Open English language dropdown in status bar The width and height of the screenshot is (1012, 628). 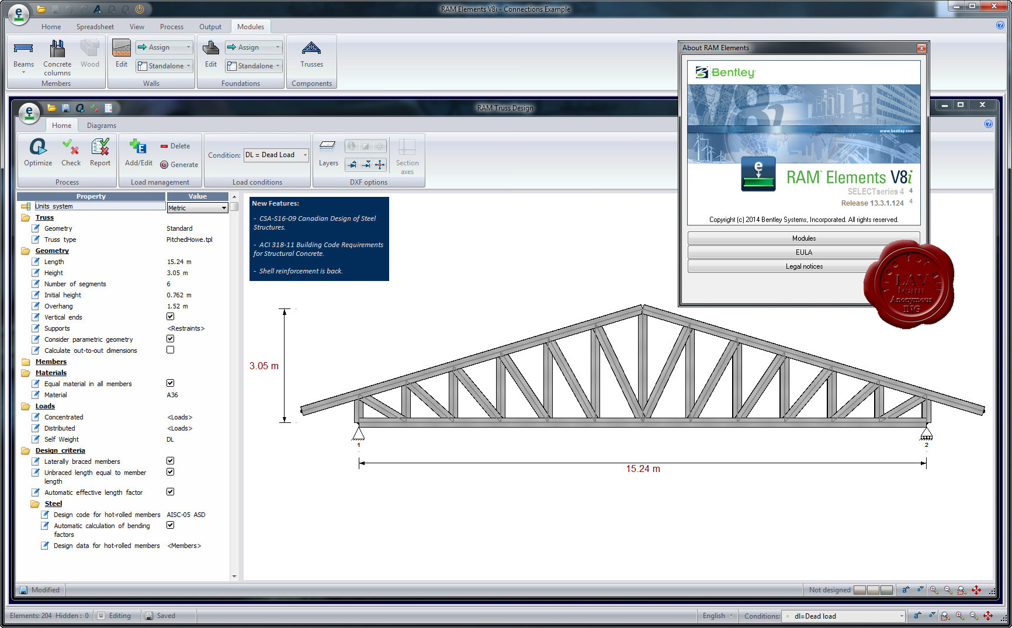point(718,616)
